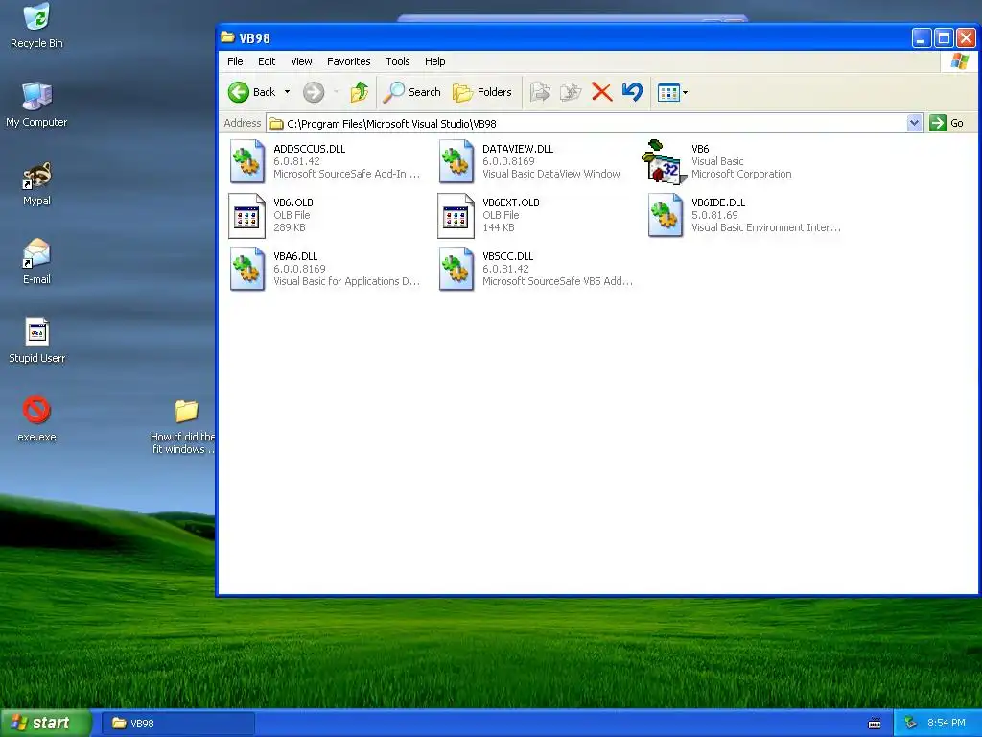Viewport: 982px width, 737px height.
Task: Select the VBA6.DLL file icon
Action: pos(246,269)
